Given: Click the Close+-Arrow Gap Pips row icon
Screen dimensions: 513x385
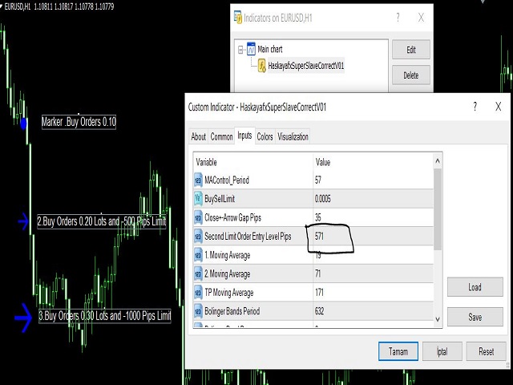Looking at the screenshot, I should (x=198, y=217).
